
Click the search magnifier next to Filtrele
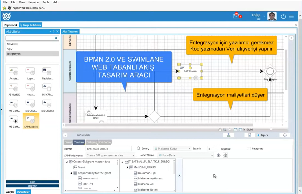tap(139, 148)
